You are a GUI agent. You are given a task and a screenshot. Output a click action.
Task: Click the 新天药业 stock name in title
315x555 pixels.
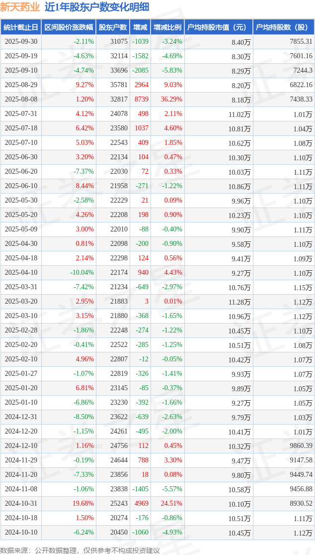[20, 7]
